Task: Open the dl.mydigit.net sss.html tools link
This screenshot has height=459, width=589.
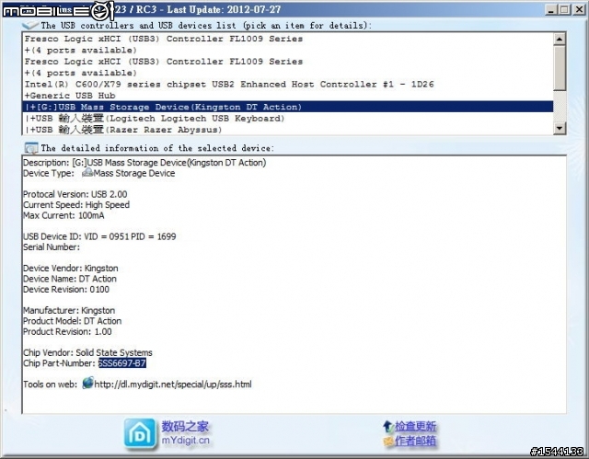Action: pos(173,384)
